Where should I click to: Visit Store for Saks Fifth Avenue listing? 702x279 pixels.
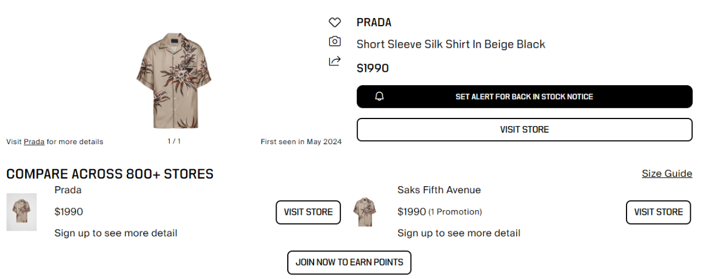(658, 212)
